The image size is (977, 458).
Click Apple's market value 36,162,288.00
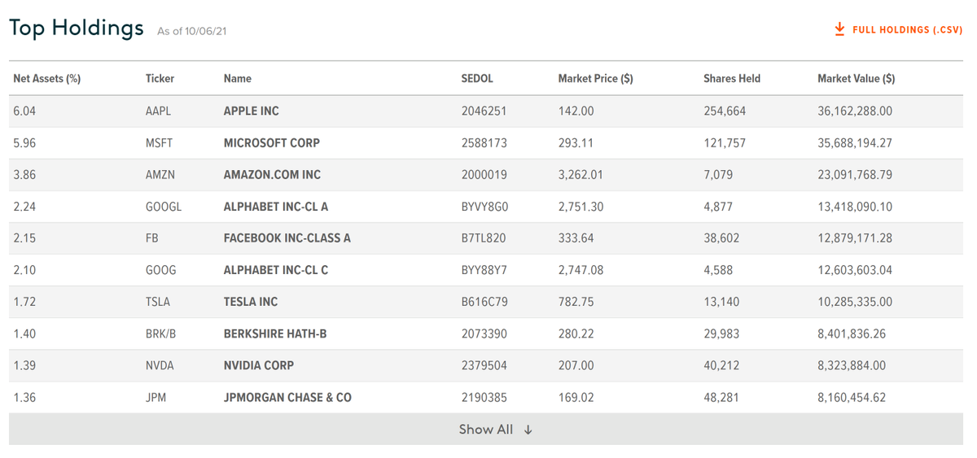(855, 111)
